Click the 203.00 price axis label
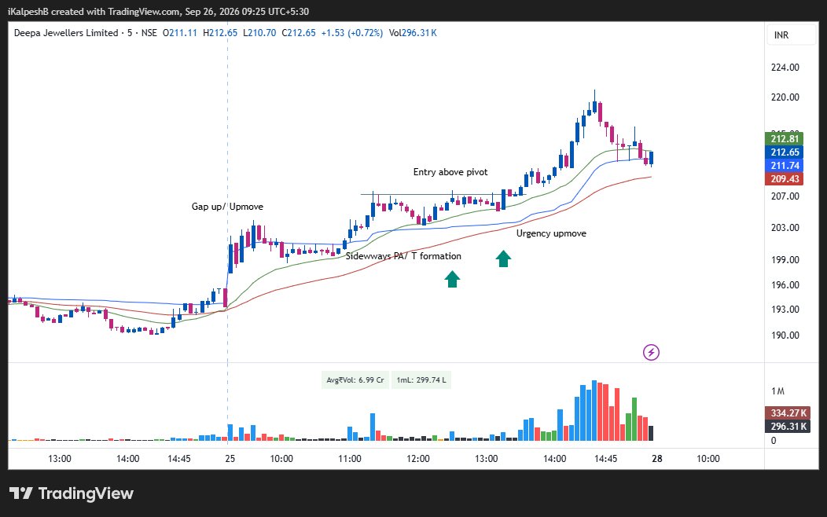 tap(785, 228)
